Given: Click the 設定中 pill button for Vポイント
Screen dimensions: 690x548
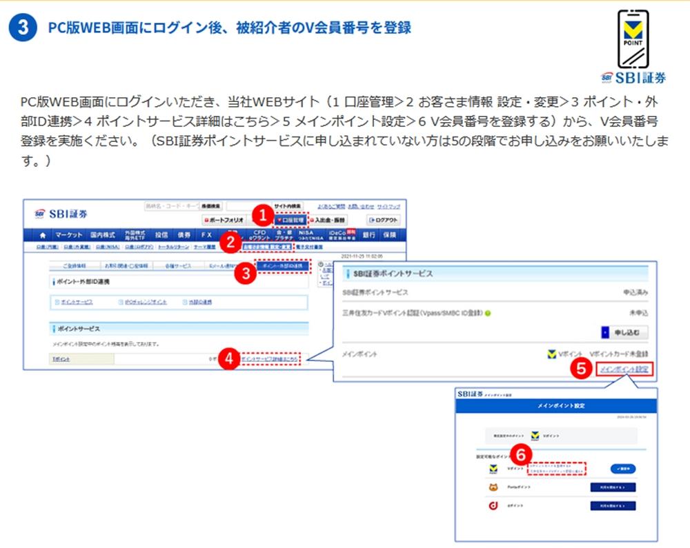Looking at the screenshot, I should pyautogui.click(x=623, y=469).
